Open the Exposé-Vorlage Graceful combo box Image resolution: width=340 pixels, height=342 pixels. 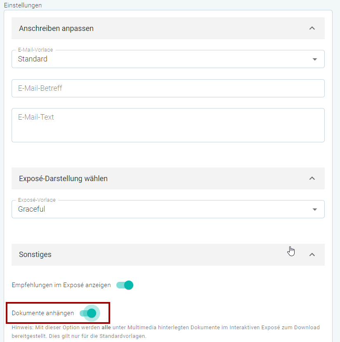[168, 209]
